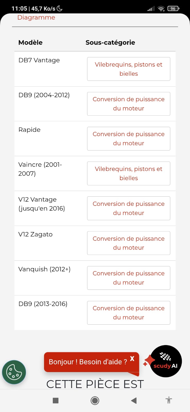This screenshot has height=412, width=190.
Task: Tap the 'Sous-catégorie' column header
Action: 110,42
